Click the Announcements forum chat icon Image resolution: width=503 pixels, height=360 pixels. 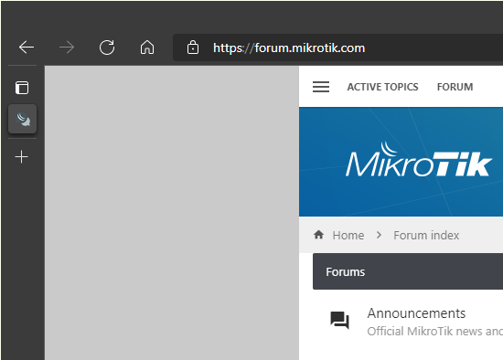coord(339,320)
